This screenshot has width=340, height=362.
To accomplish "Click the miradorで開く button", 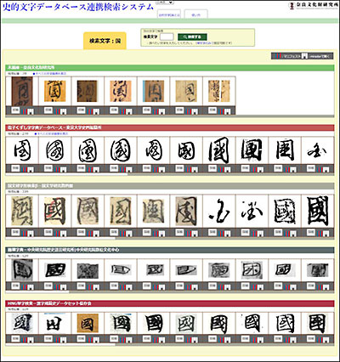I will point(317,56).
